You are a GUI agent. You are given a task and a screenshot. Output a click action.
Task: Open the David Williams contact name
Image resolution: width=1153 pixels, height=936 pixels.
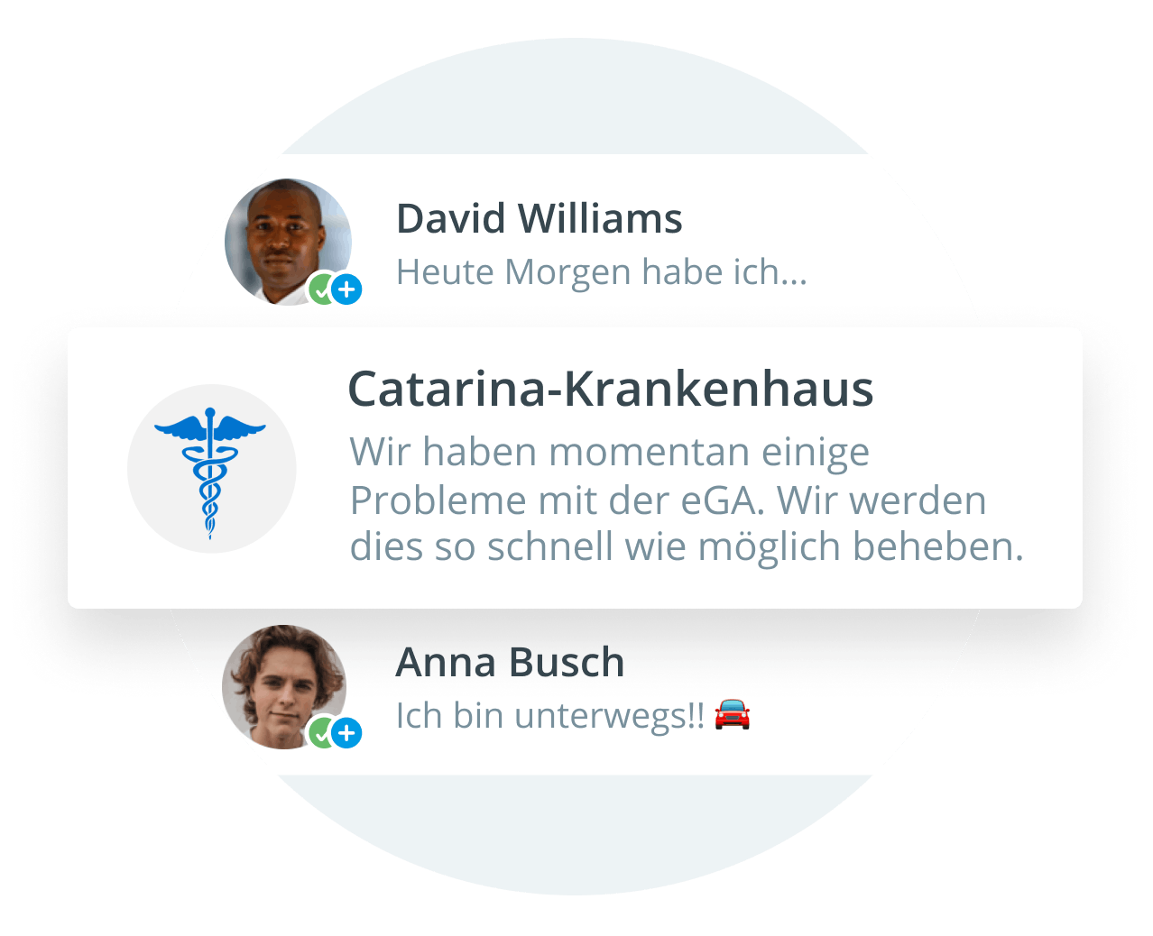point(540,219)
